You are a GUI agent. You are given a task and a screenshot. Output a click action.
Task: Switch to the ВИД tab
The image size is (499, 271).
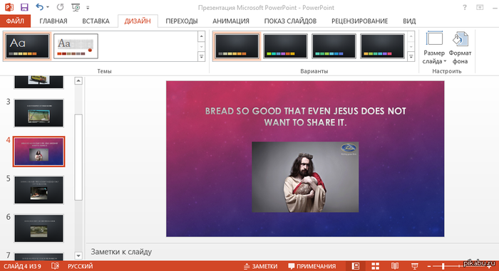click(x=409, y=21)
